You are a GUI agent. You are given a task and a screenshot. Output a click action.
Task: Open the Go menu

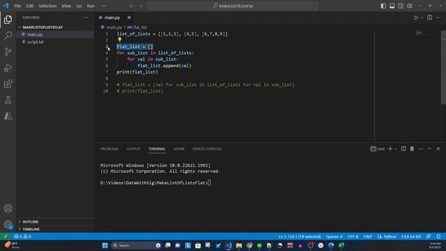79,6
